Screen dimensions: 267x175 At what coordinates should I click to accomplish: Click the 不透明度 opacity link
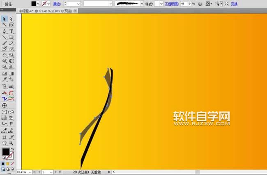(x=172, y=4)
